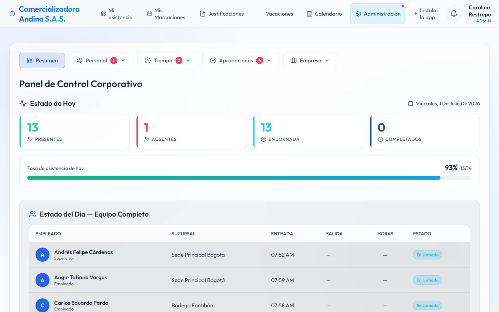Open Carolina Restrepo admin profile
The image size is (499, 312).
click(x=480, y=14)
